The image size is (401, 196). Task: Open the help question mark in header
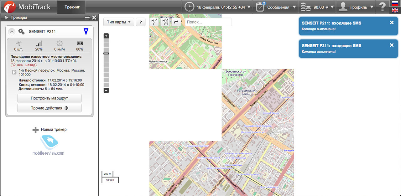click(x=382, y=7)
